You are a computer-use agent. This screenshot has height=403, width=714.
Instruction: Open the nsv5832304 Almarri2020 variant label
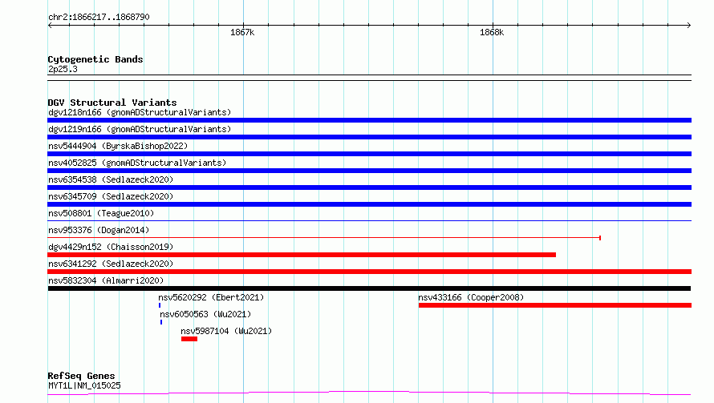(x=106, y=280)
